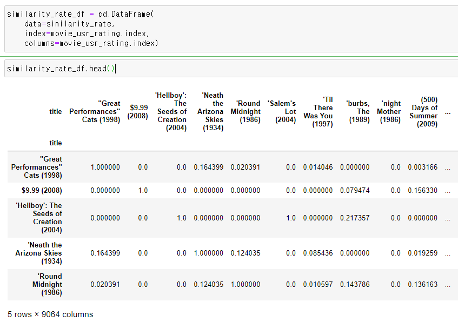The image size is (458, 322).
Task: Click the lower 'title' index-name label
Action: (x=56, y=143)
